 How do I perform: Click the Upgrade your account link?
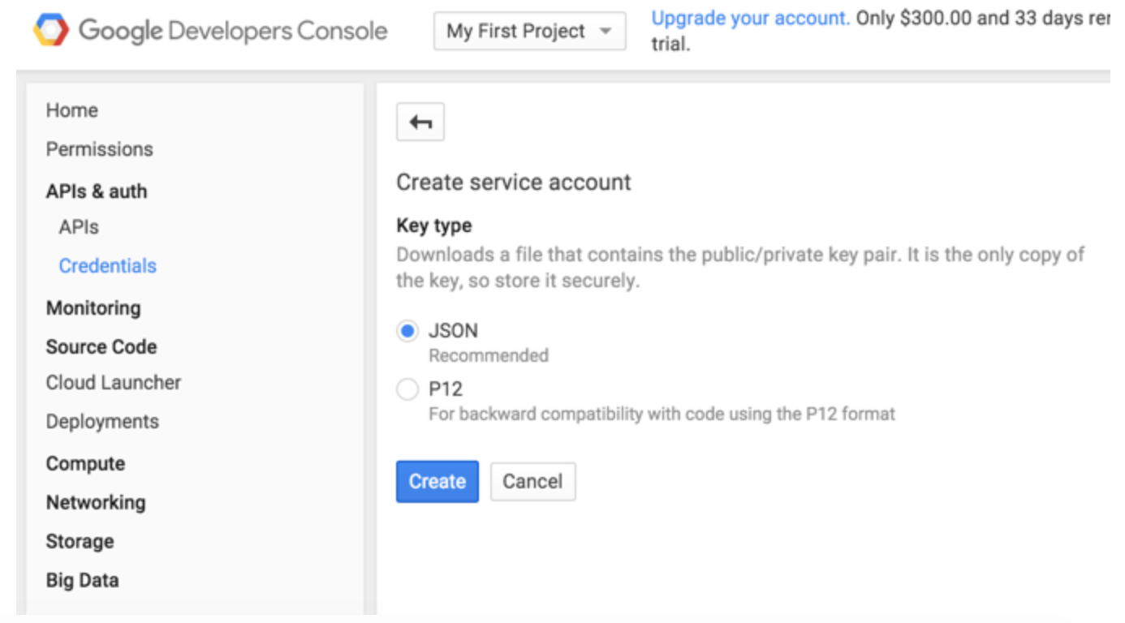click(751, 18)
